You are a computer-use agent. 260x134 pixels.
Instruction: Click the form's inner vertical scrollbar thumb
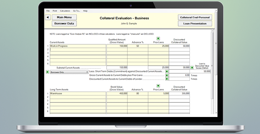click(x=212, y=66)
